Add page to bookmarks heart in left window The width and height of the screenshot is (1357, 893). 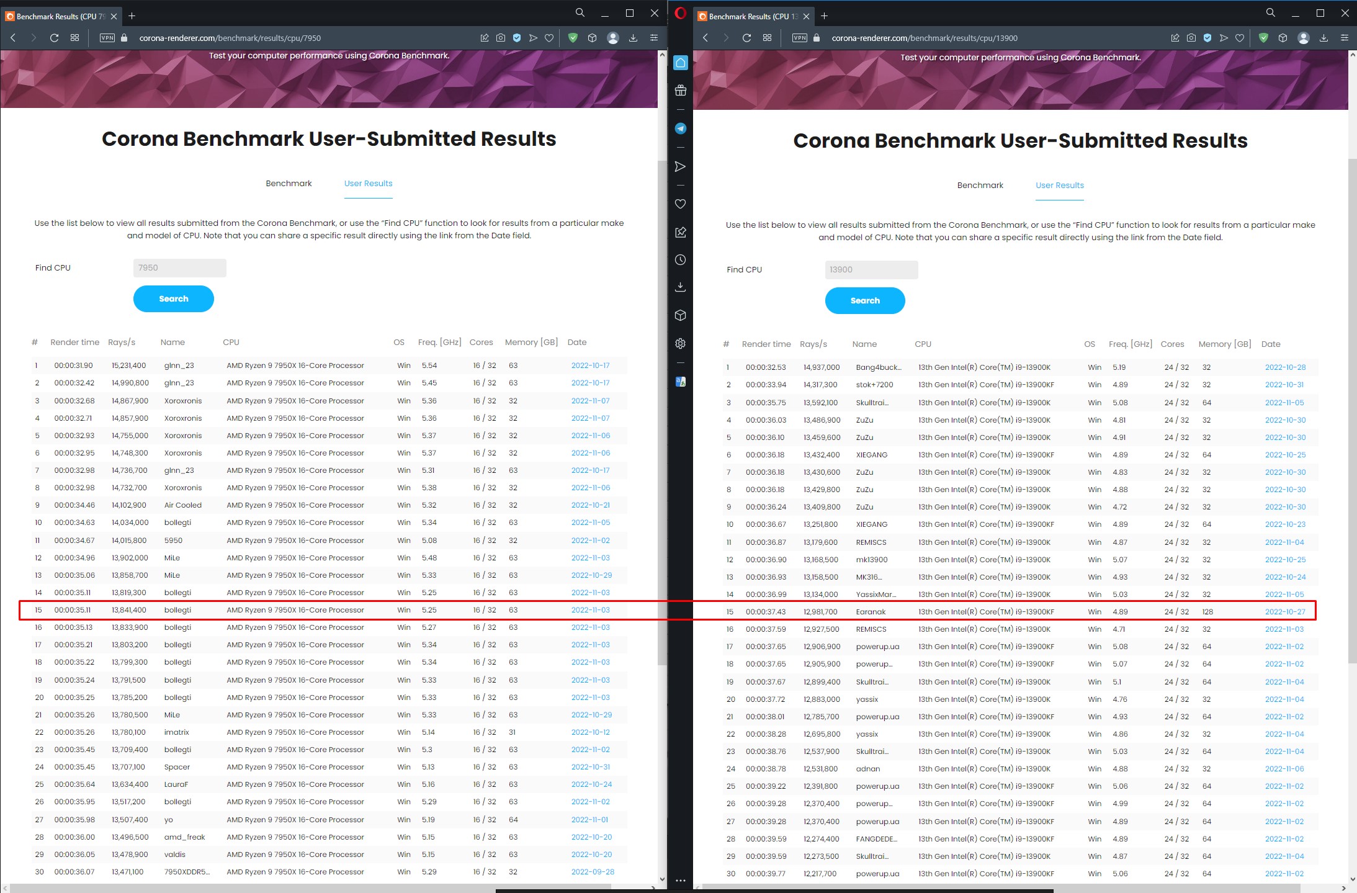(x=549, y=38)
